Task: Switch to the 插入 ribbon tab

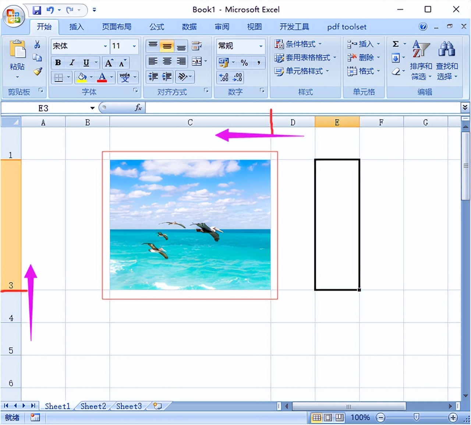Action: click(x=77, y=27)
